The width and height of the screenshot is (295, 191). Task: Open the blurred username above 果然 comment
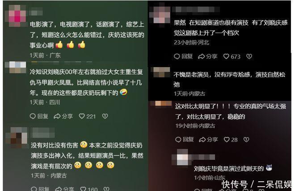(196, 9)
